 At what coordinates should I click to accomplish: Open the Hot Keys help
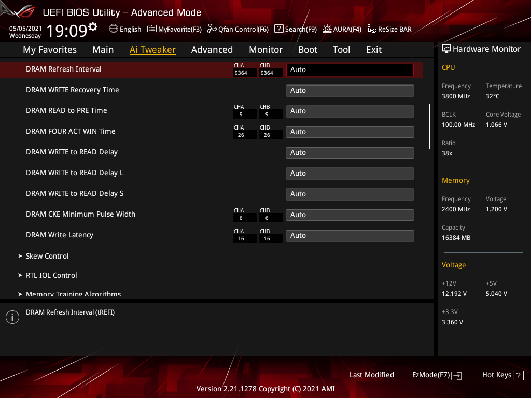click(x=502, y=375)
